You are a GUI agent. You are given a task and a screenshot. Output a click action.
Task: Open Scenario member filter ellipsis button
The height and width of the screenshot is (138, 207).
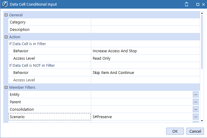(x=195, y=117)
